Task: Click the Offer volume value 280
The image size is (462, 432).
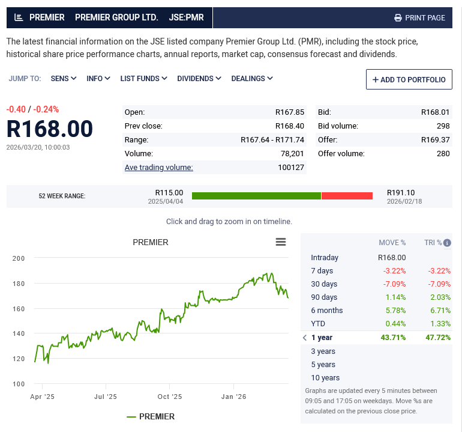Action: click(443, 154)
